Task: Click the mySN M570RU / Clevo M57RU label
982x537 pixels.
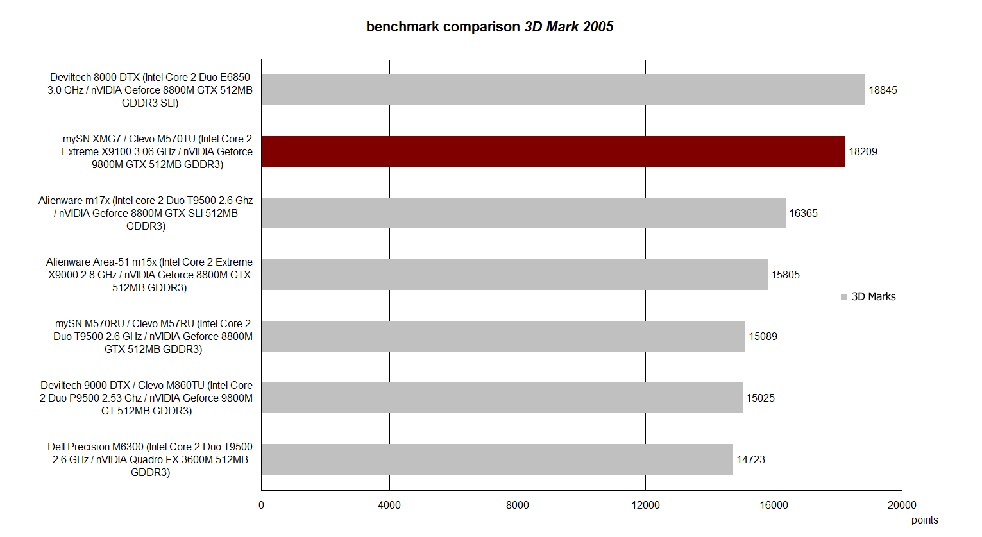Action: tap(153, 336)
